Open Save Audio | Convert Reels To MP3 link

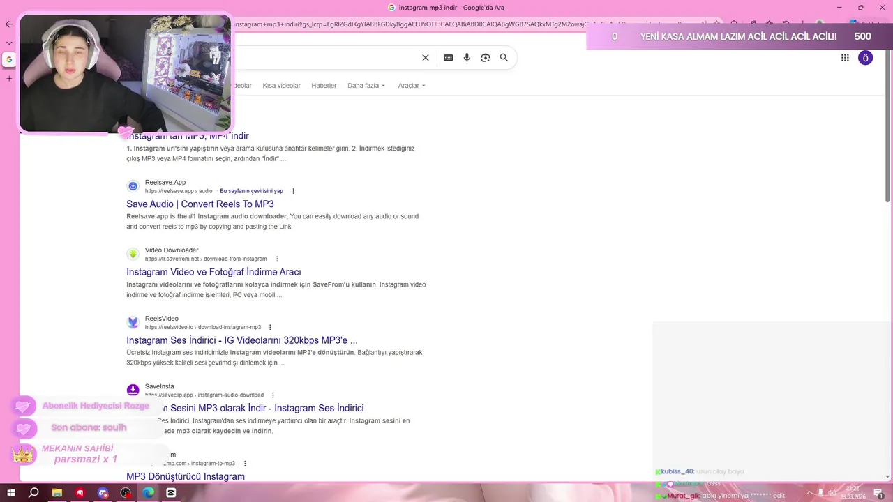coord(200,204)
